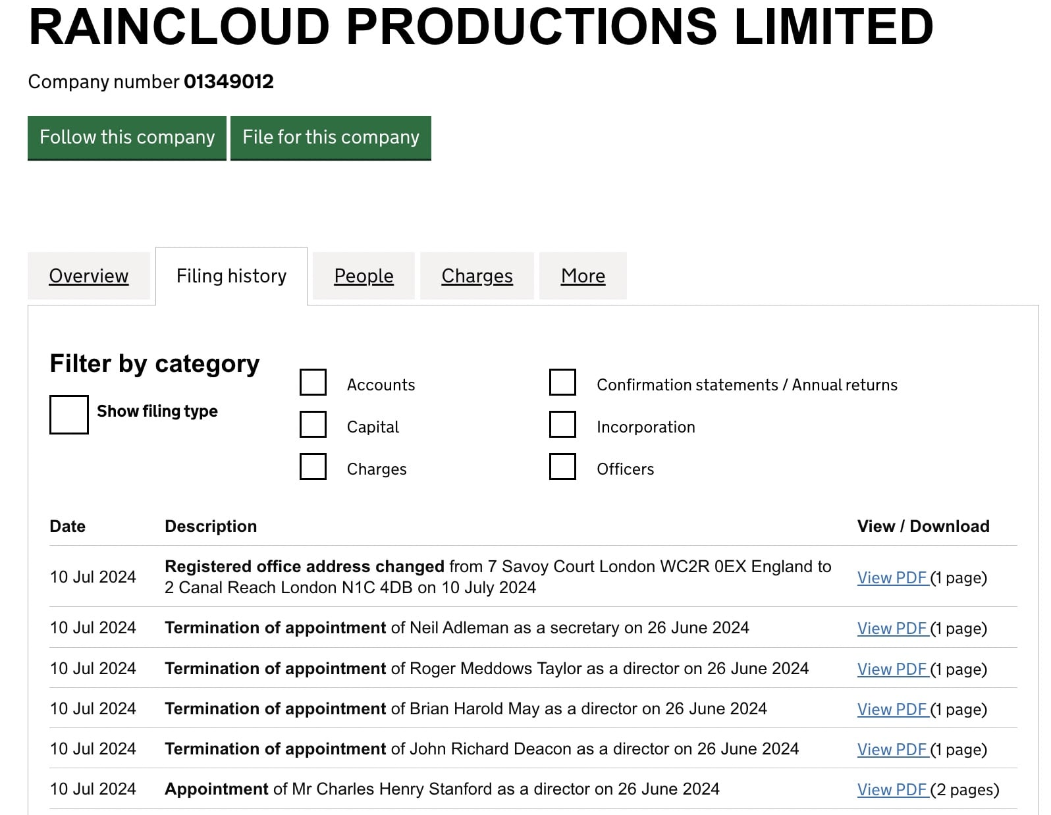
Task: Select the Confirmation statements / Annual returns checkbox
Action: point(562,382)
